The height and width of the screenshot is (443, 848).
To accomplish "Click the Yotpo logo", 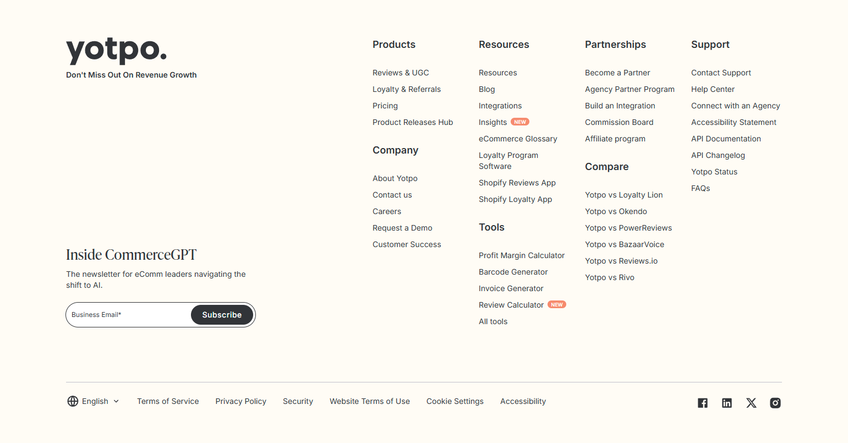I will coord(116,51).
